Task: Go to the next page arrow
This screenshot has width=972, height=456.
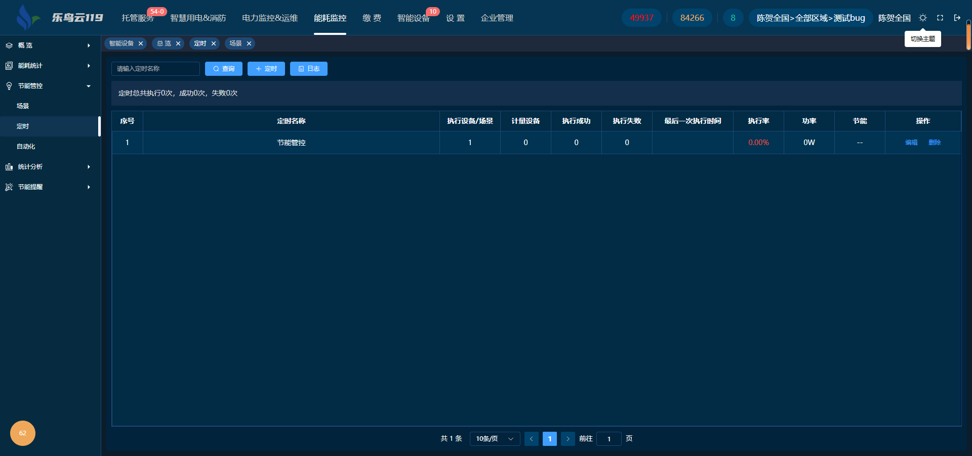Action: (x=568, y=439)
